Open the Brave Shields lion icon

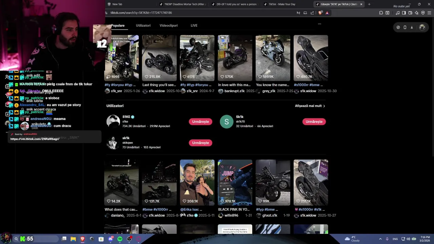(x=320, y=13)
